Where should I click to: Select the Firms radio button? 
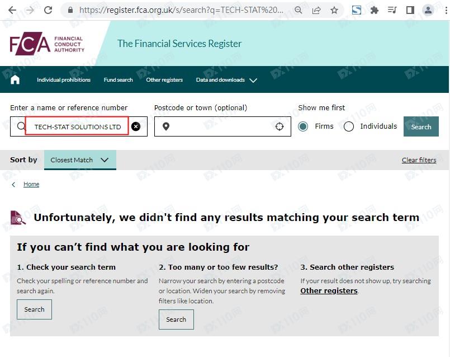pos(303,126)
